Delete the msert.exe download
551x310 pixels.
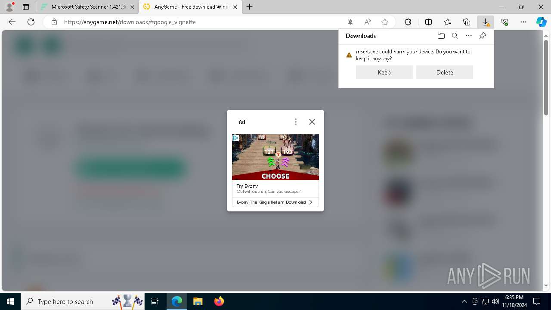pos(445,72)
